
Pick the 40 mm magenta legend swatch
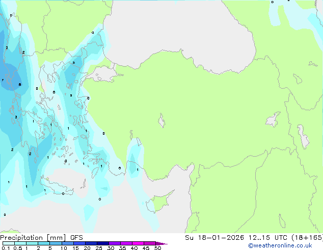click(x=138, y=243)
